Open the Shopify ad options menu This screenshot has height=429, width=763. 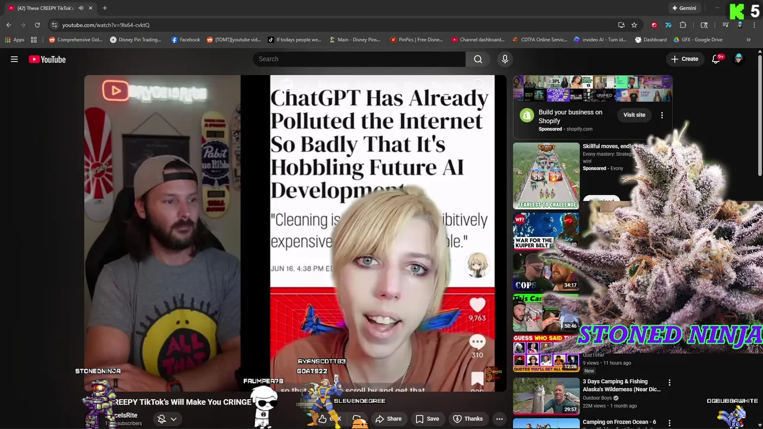click(x=662, y=115)
